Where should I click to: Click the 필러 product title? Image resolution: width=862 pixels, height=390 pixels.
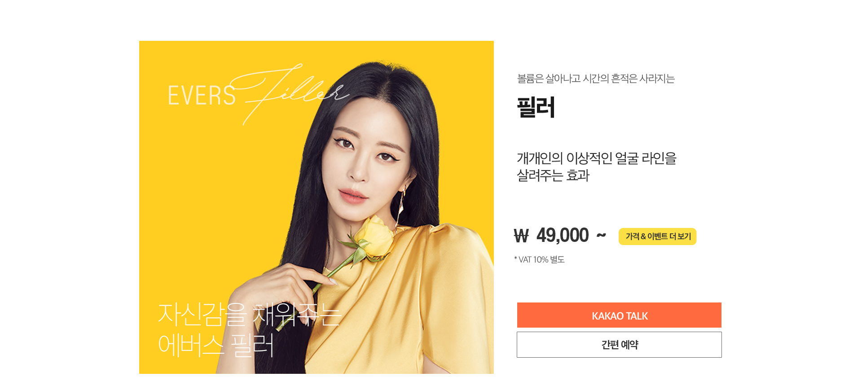point(536,107)
